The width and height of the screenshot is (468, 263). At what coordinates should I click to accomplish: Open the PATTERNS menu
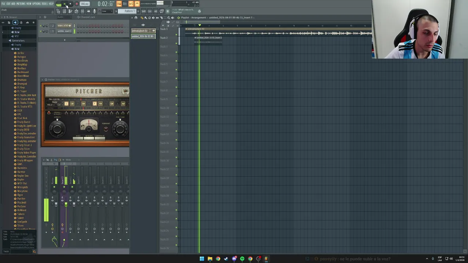pyautogui.click(x=21, y=4)
